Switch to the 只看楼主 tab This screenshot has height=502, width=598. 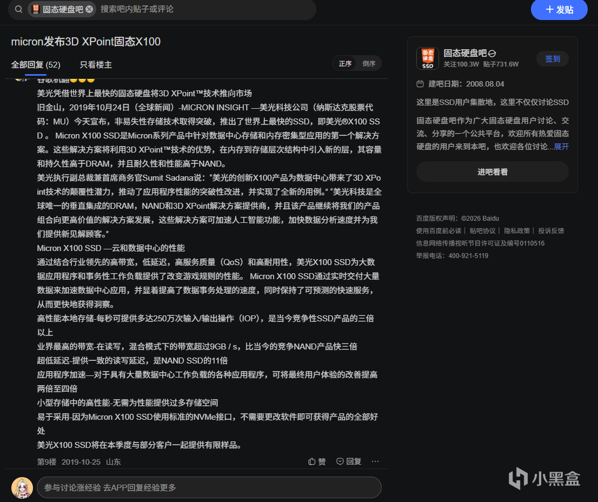pyautogui.click(x=96, y=64)
